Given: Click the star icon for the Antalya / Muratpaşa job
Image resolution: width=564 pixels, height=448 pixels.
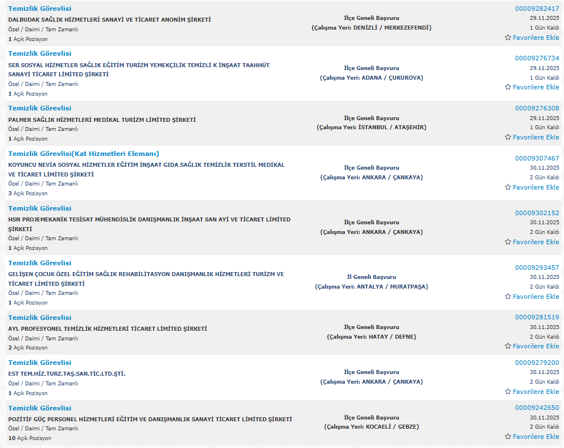Looking at the screenshot, I should click(508, 297).
